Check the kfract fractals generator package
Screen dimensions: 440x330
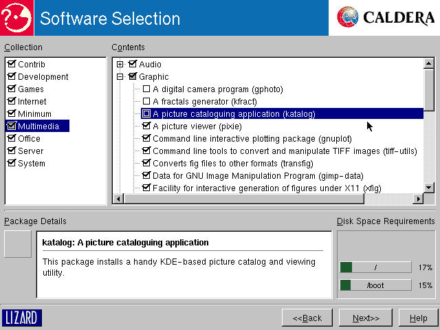tap(146, 102)
